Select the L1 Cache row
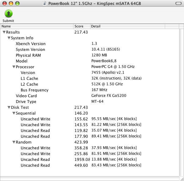 pos(90,78)
